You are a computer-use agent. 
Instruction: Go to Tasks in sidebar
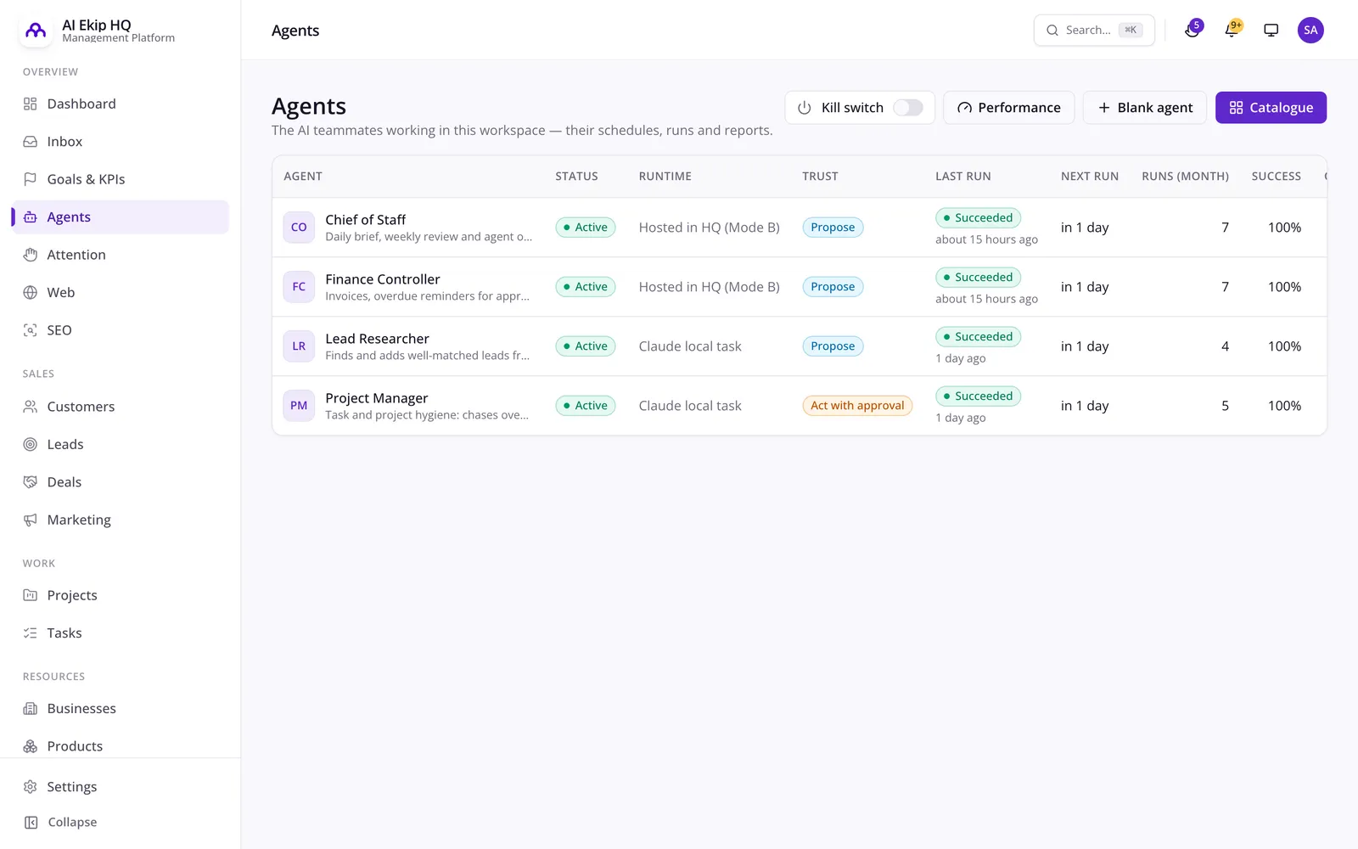[121, 633]
